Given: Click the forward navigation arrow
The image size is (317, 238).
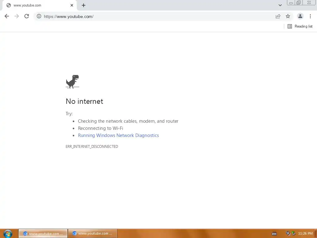Looking at the screenshot, I should (x=17, y=16).
